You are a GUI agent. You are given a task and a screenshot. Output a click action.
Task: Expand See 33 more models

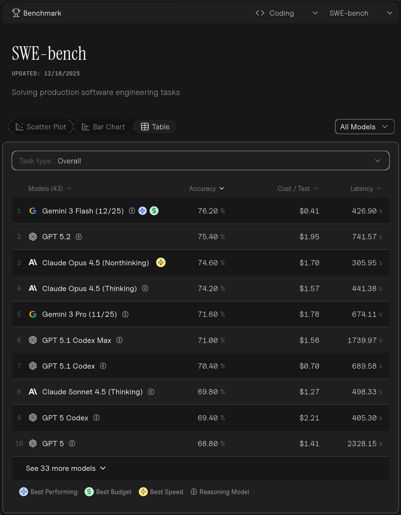(x=66, y=468)
